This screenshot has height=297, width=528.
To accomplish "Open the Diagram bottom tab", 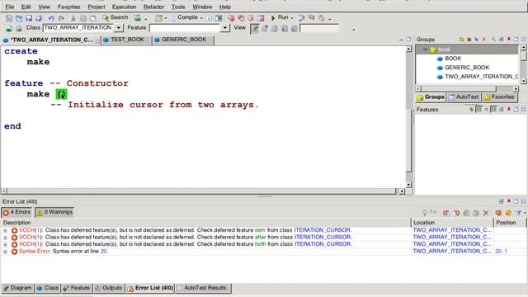I will [17, 288].
